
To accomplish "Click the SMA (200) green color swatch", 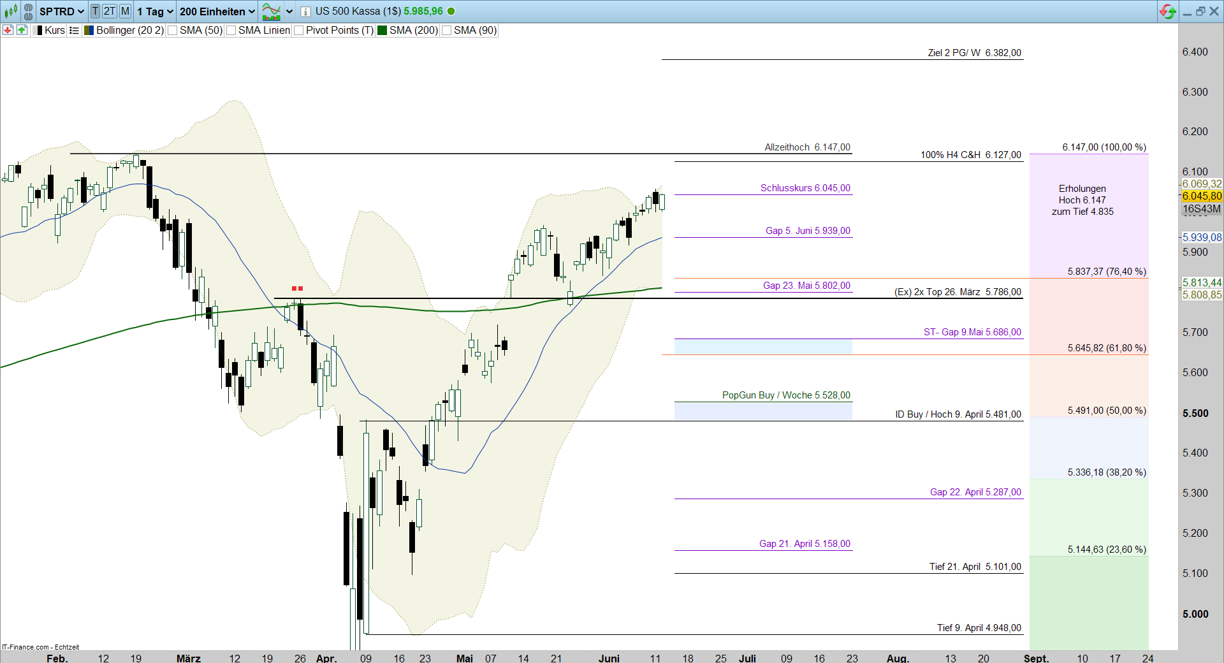I will point(382,30).
